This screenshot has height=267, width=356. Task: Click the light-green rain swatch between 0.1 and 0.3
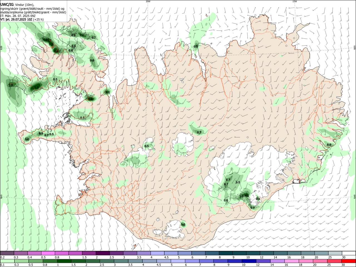pos(7,261)
